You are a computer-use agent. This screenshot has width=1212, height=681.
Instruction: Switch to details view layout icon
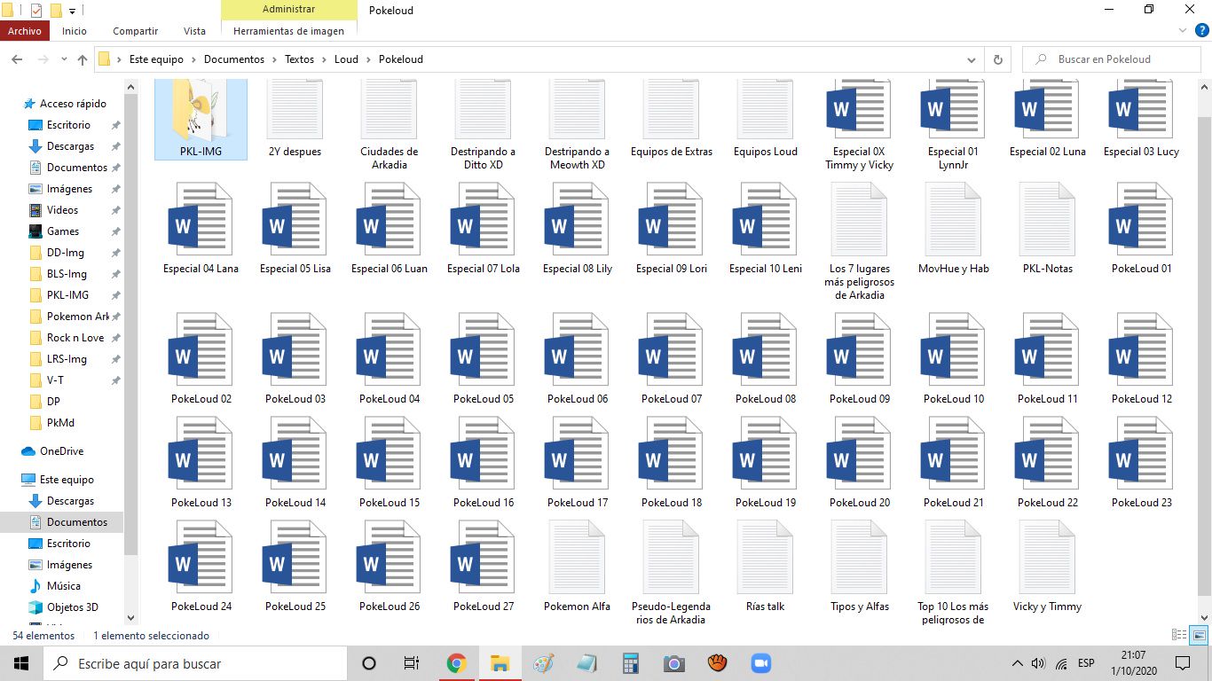1179,635
